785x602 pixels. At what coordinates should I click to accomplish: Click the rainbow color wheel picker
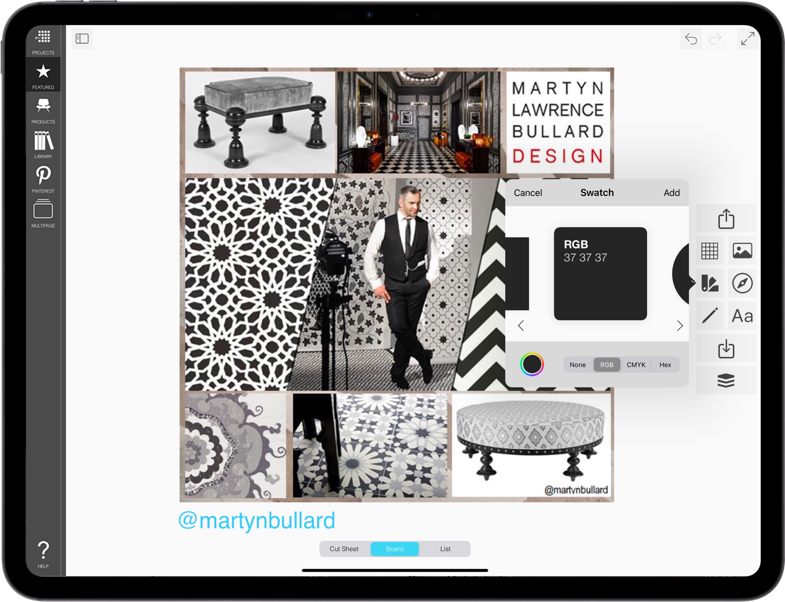(x=533, y=365)
